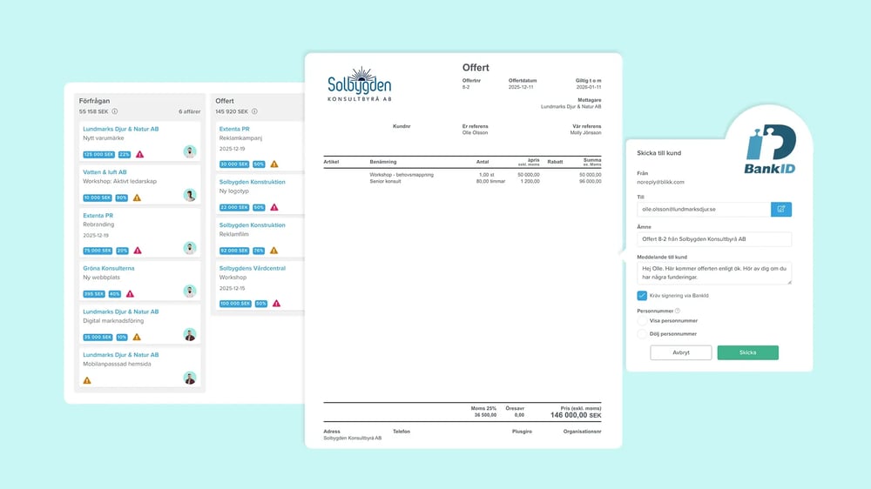The height and width of the screenshot is (489, 871).
Task: Click the Ämne subject input field
Action: click(714, 239)
